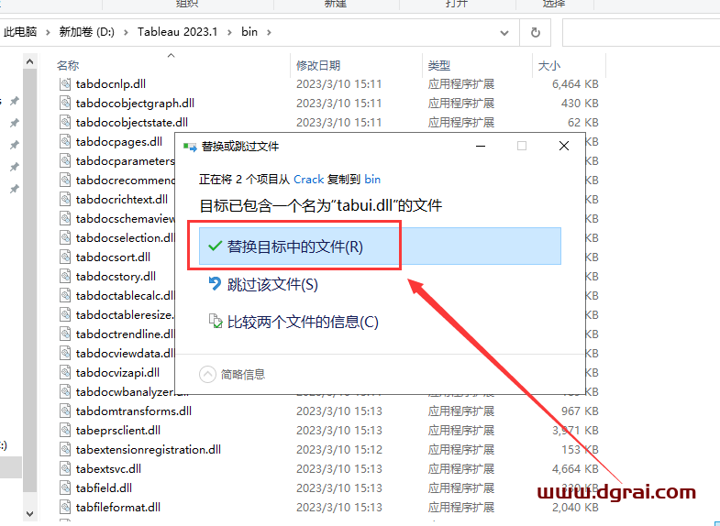The image size is (720, 526).
Task: Click the Explorer search box
Action: 641,33
